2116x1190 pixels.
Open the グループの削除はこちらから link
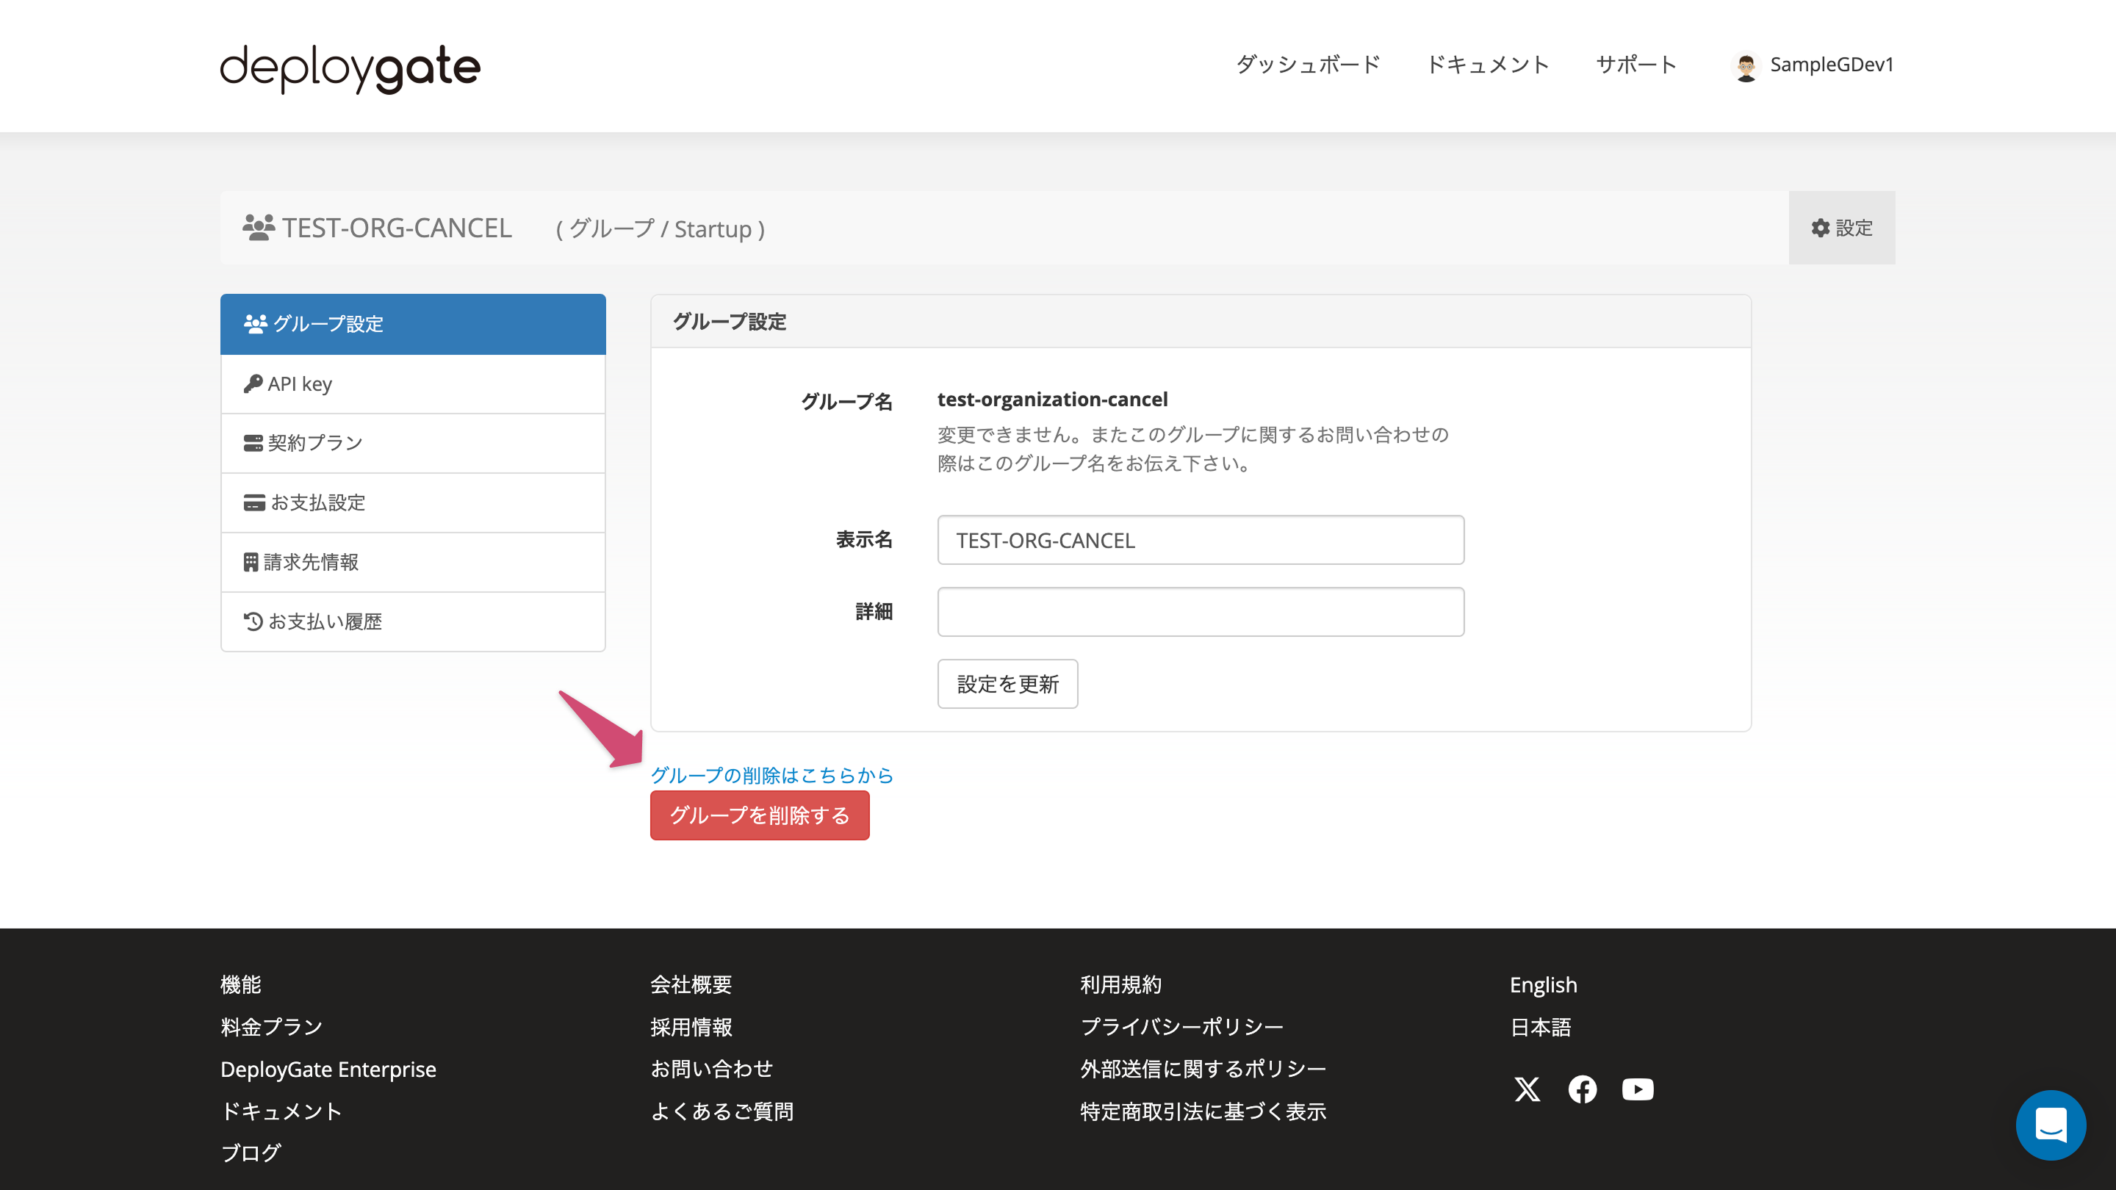point(771,774)
